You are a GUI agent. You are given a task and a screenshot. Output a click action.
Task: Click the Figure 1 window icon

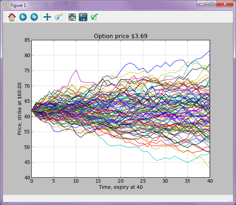point(6,5)
